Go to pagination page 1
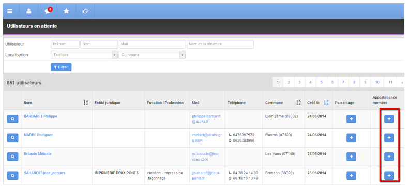The width and height of the screenshot is (408, 187). [278, 82]
